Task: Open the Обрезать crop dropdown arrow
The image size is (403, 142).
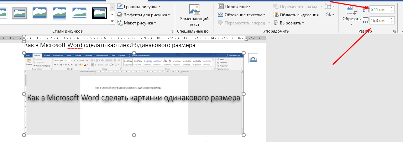Action: (351, 24)
